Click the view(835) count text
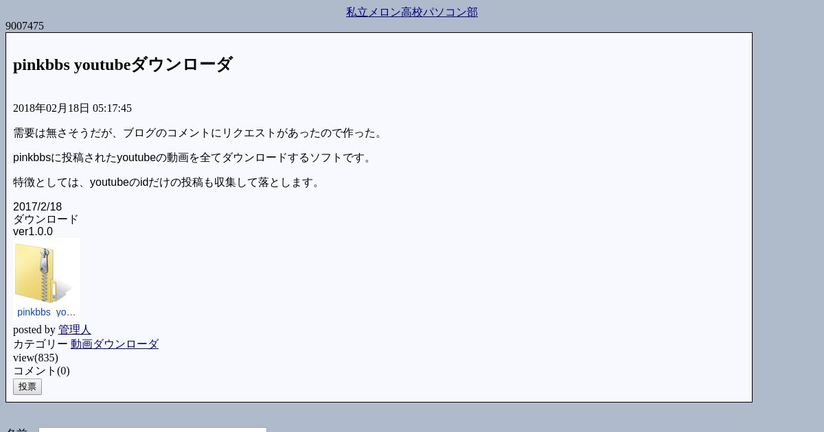The width and height of the screenshot is (824, 432). 36,358
